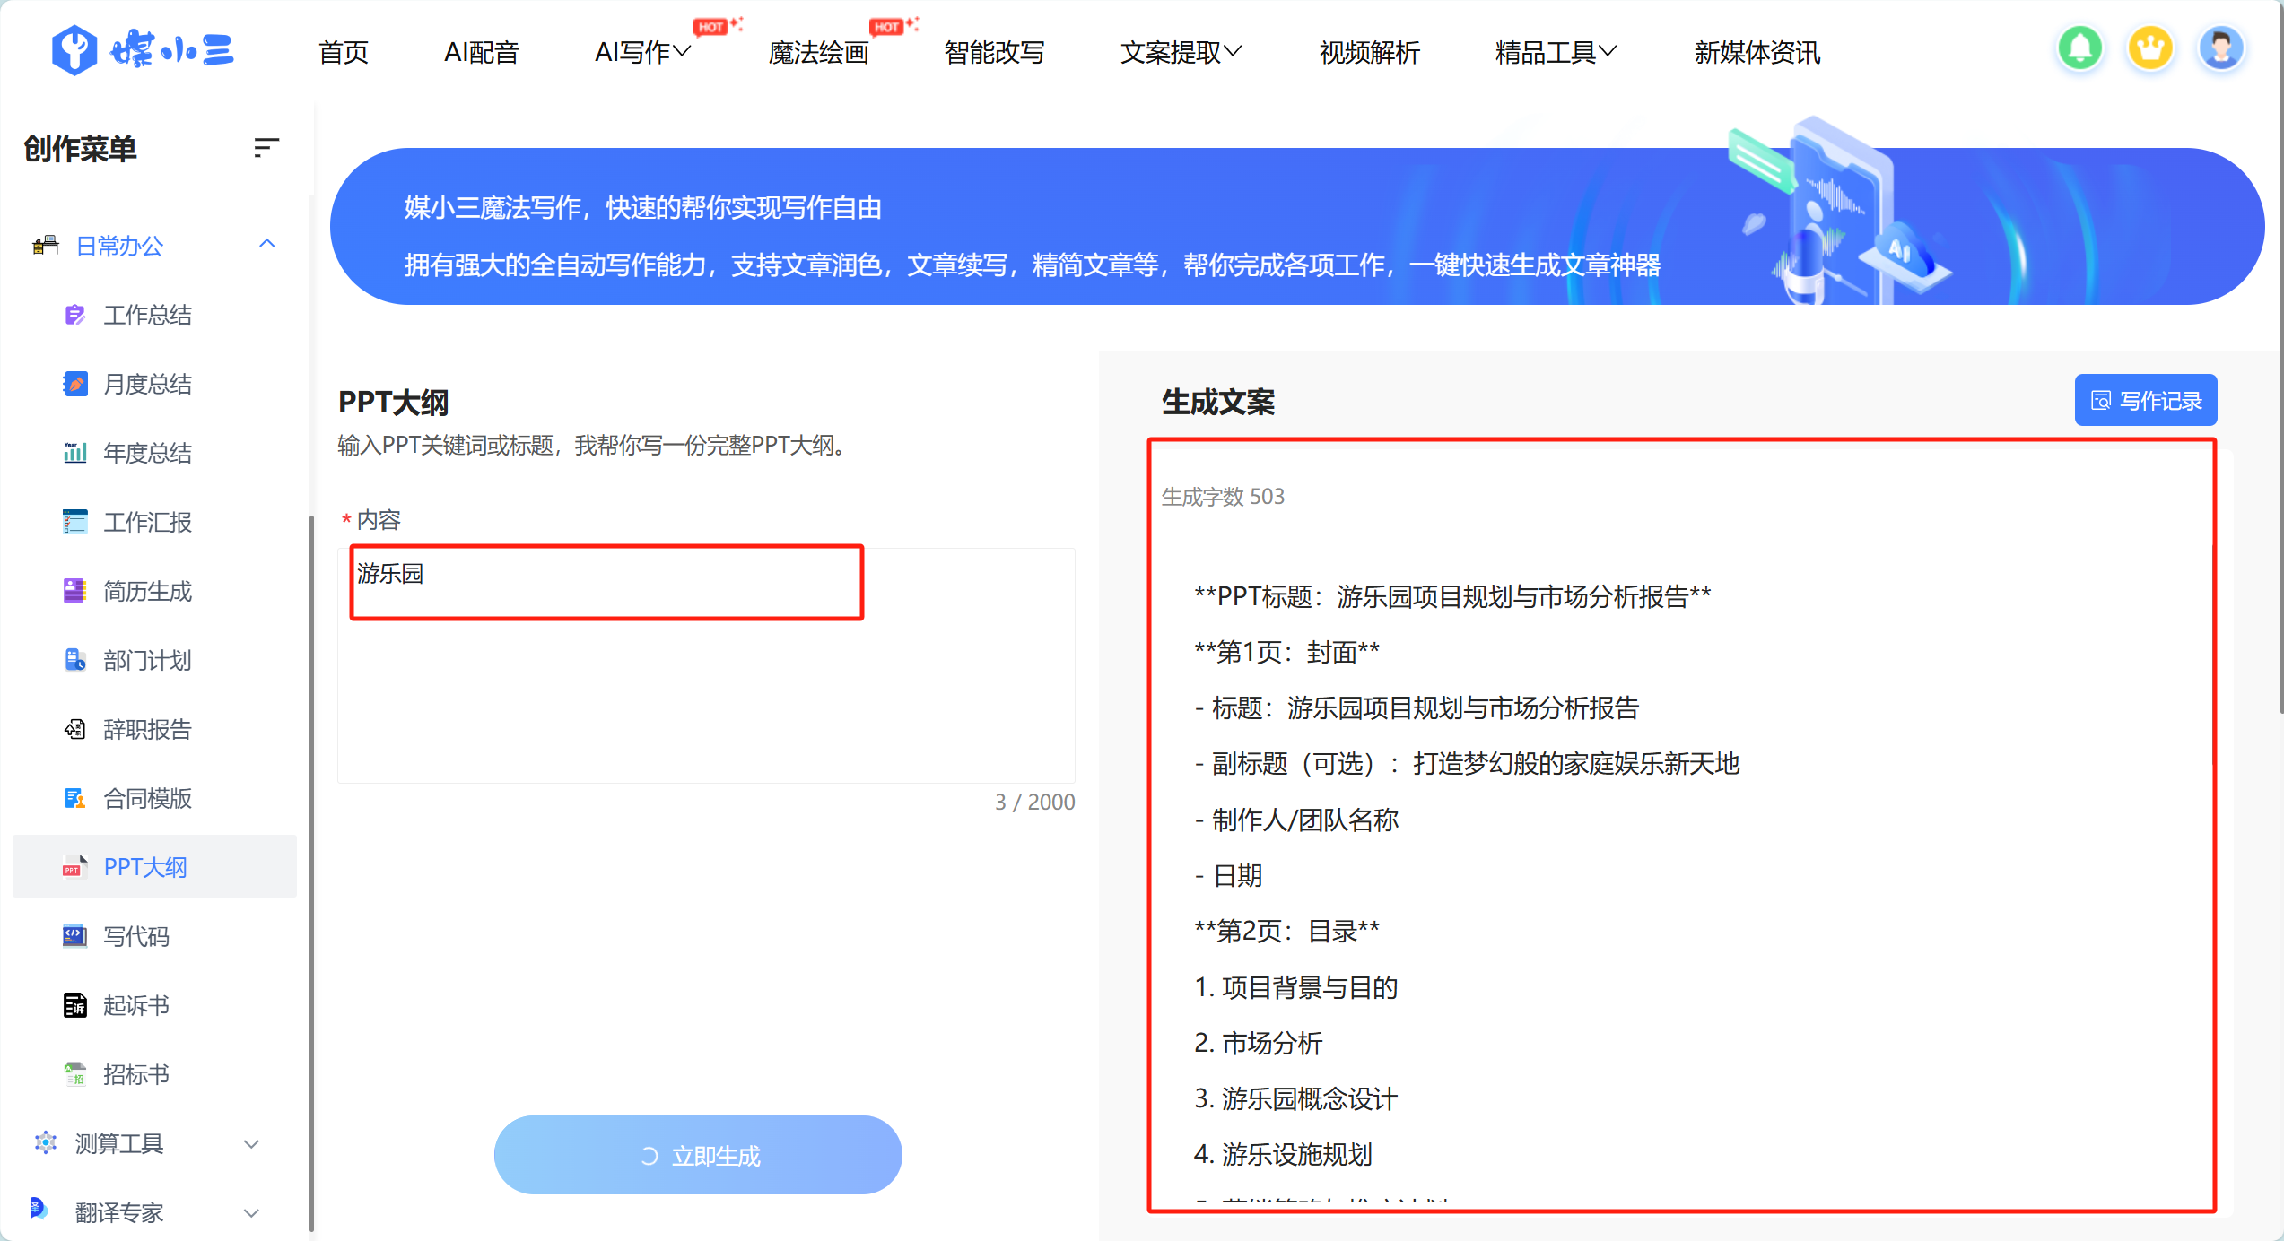
Task: Click the 立即生成 button
Action: pyautogui.click(x=698, y=1155)
